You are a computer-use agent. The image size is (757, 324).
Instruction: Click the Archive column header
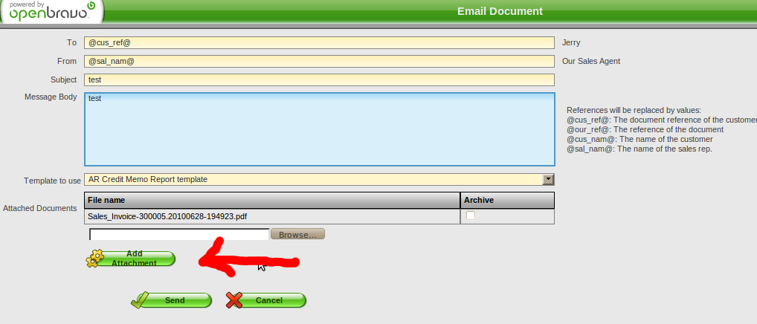click(x=507, y=200)
